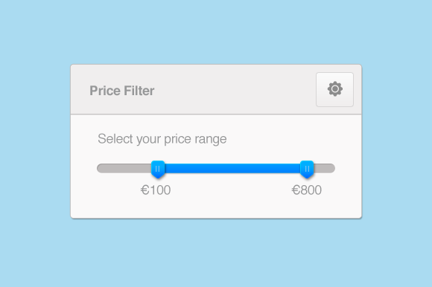Click the empty header area beside the gear button
This screenshot has width=432, height=287.
tap(234, 90)
